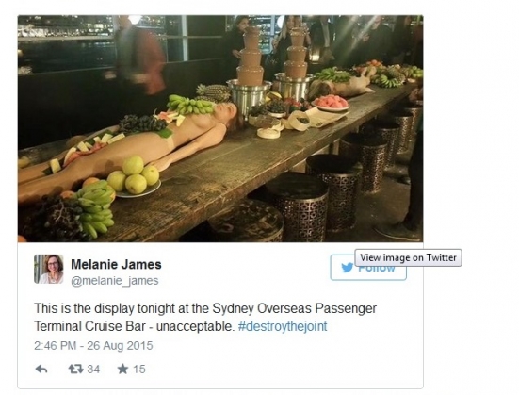Click the reply arrow icon under the tweet

(x=41, y=369)
